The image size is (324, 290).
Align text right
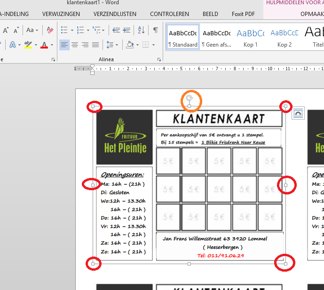(x=85, y=45)
